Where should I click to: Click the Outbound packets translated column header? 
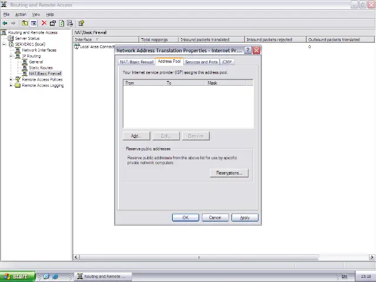pyautogui.click(x=340, y=39)
